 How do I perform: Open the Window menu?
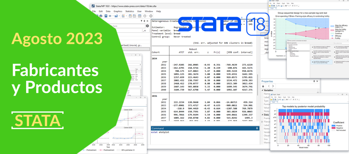pos(149,11)
